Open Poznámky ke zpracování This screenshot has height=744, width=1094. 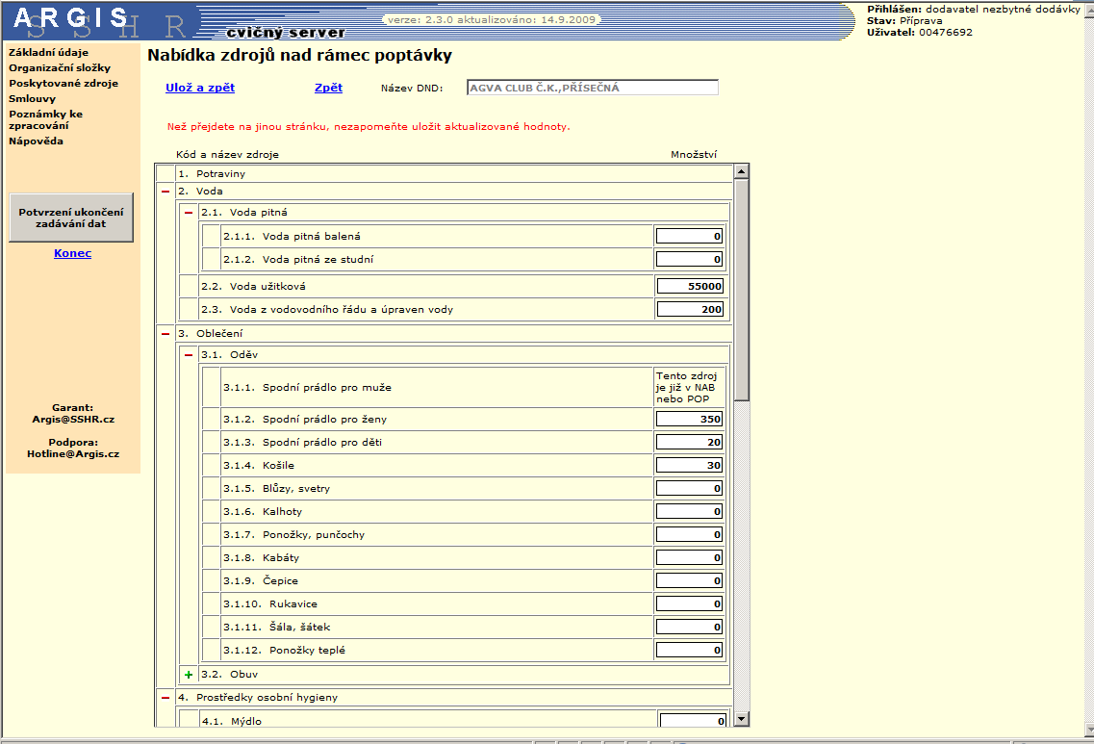click(x=45, y=119)
